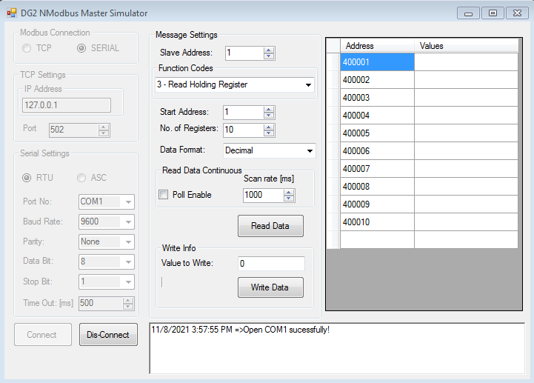
Task: Increase Scan rate with up arrow
Action: pyautogui.click(x=288, y=193)
